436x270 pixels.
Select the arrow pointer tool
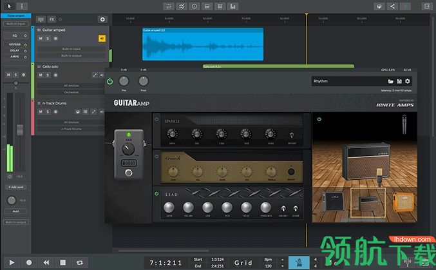(10, 6)
